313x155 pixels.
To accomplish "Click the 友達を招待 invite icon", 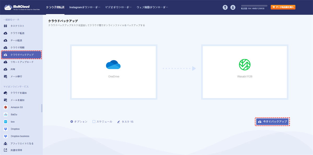I will point(5,150).
